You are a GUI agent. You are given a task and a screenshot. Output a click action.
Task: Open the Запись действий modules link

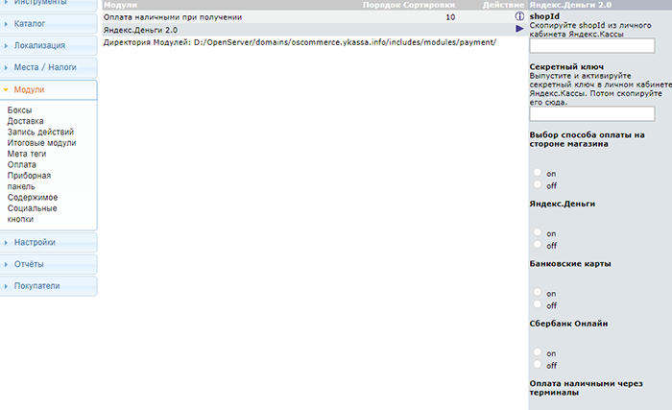[40, 133]
